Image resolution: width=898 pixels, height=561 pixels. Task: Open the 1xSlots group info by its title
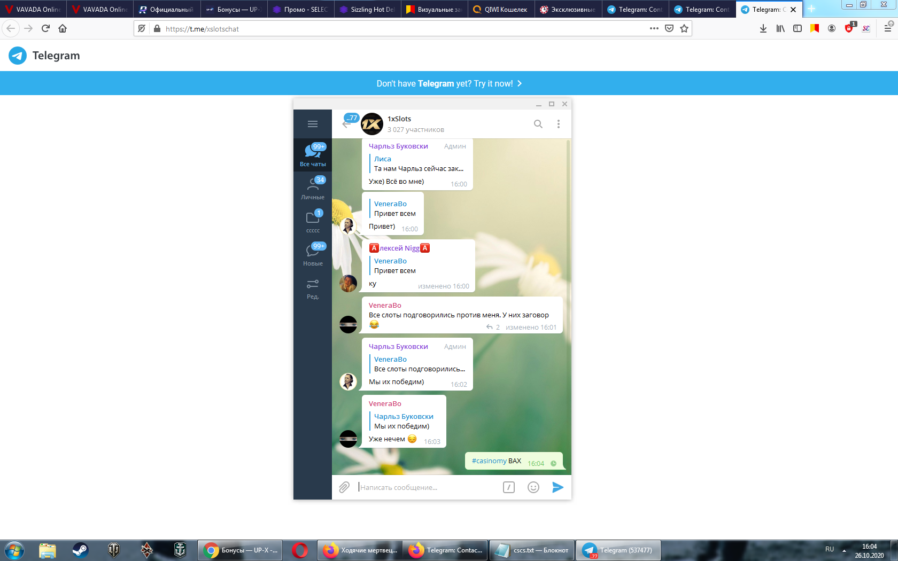coord(399,119)
